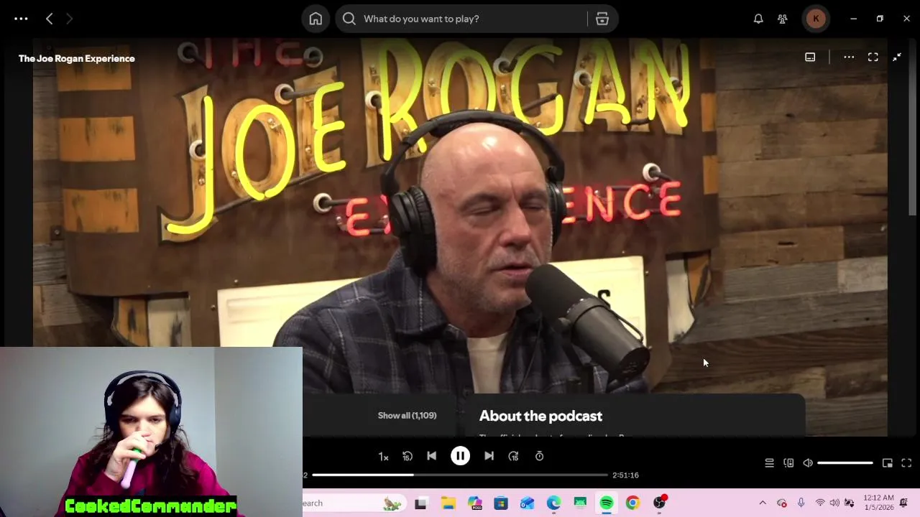
Task: Open the green Android app on taskbar
Action: [x=580, y=503]
